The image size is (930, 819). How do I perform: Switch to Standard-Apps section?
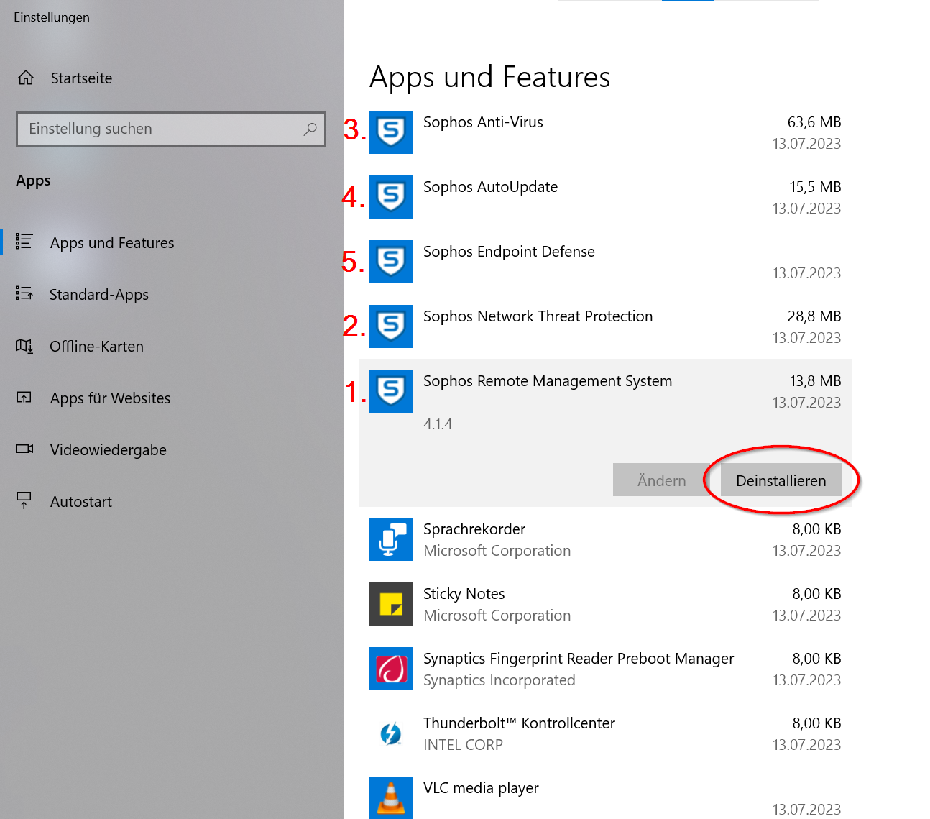pos(98,294)
